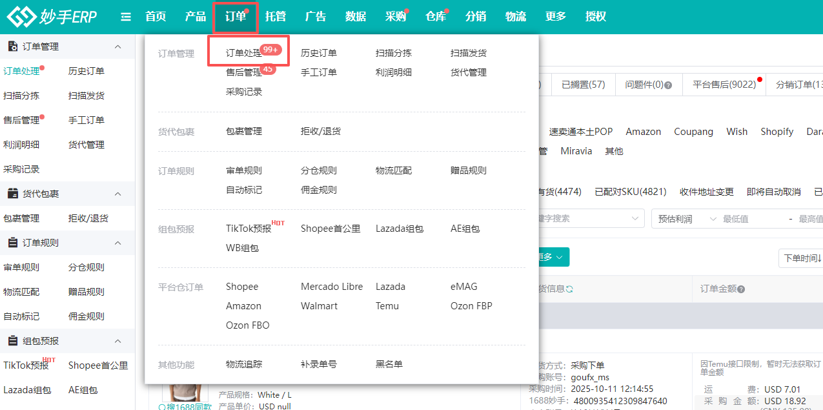Click the 已配对SKU(4821) filter

tap(631, 192)
